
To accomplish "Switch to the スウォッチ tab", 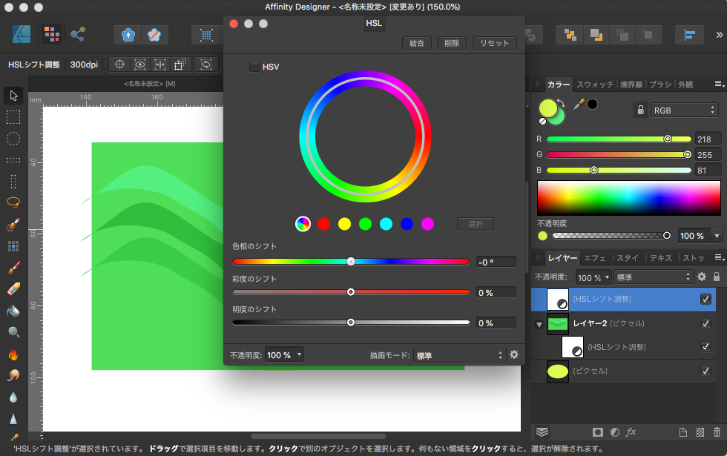I will click(595, 85).
